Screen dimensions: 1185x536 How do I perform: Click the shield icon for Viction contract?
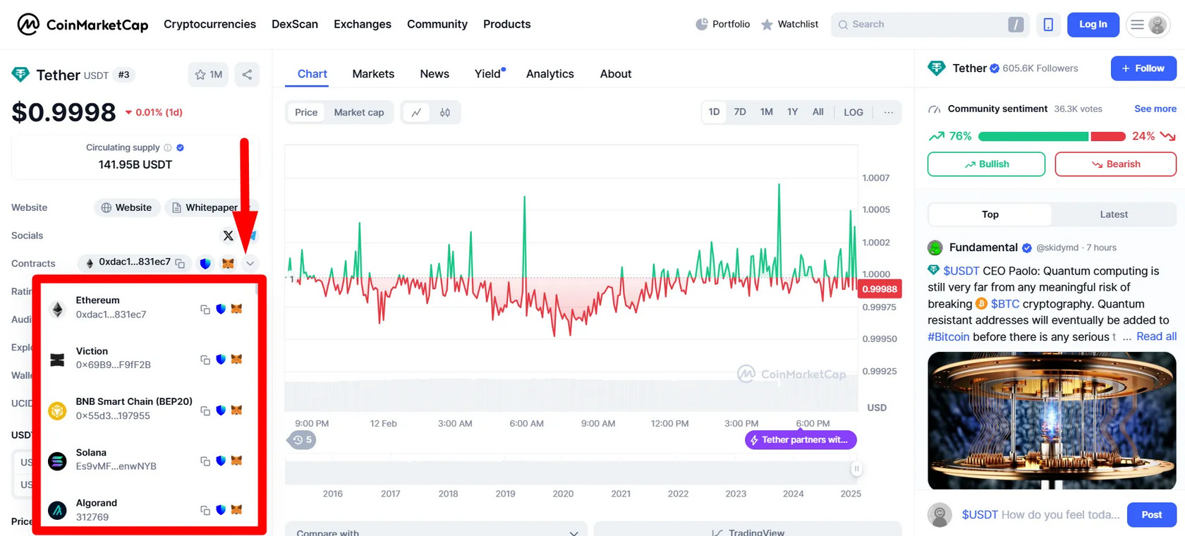221,360
